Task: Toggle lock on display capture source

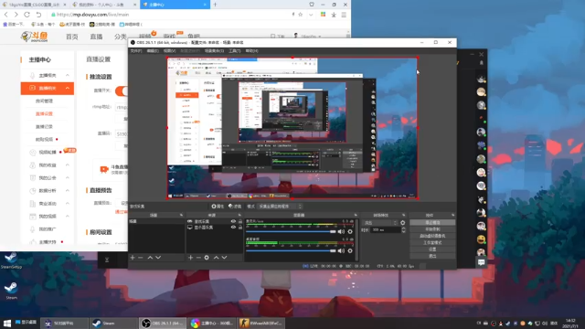Action: tap(240, 228)
